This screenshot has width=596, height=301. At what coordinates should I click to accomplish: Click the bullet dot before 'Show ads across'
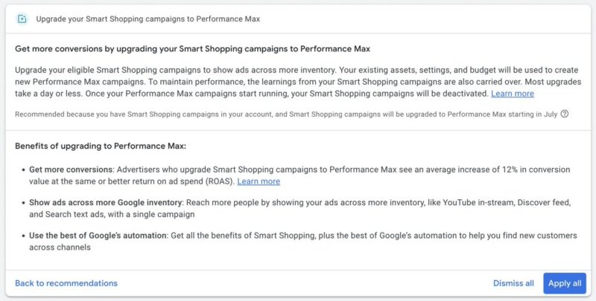22,203
